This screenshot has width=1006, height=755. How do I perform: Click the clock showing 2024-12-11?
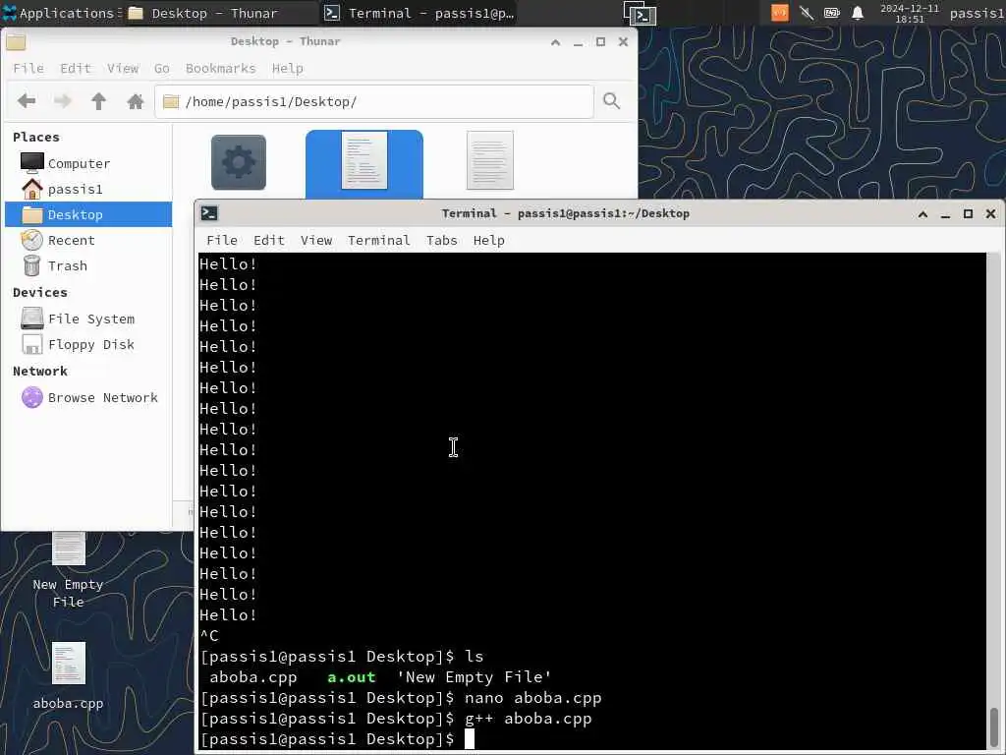[x=910, y=14]
